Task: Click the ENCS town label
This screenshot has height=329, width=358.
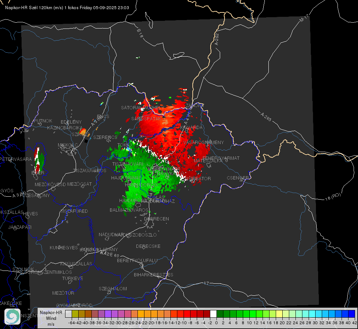Action: (103, 117)
